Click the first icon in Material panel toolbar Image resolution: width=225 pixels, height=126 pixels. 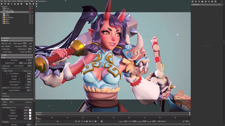point(193,1)
